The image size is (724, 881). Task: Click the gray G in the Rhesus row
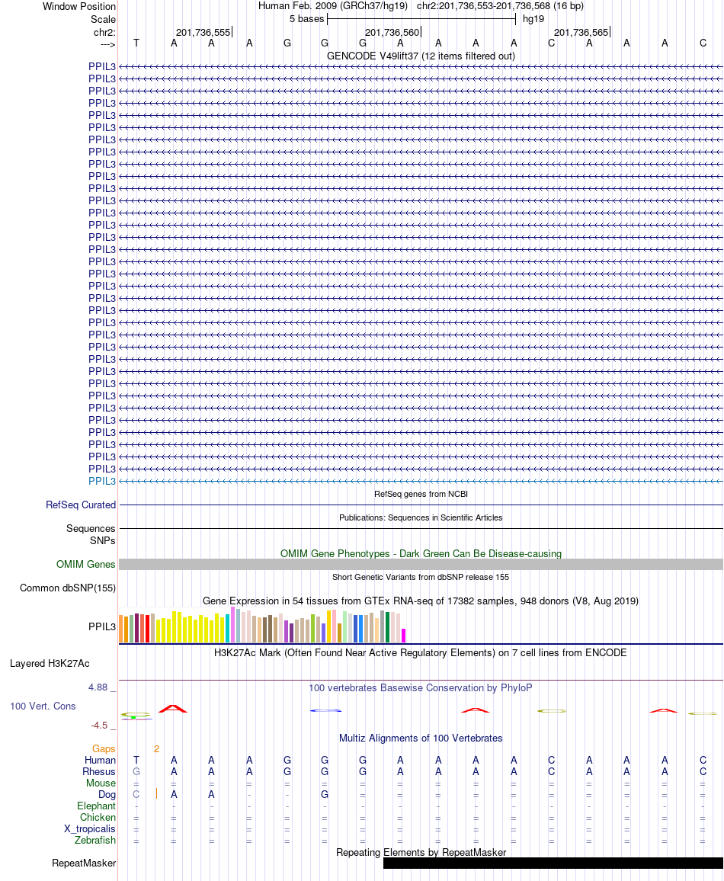136,771
